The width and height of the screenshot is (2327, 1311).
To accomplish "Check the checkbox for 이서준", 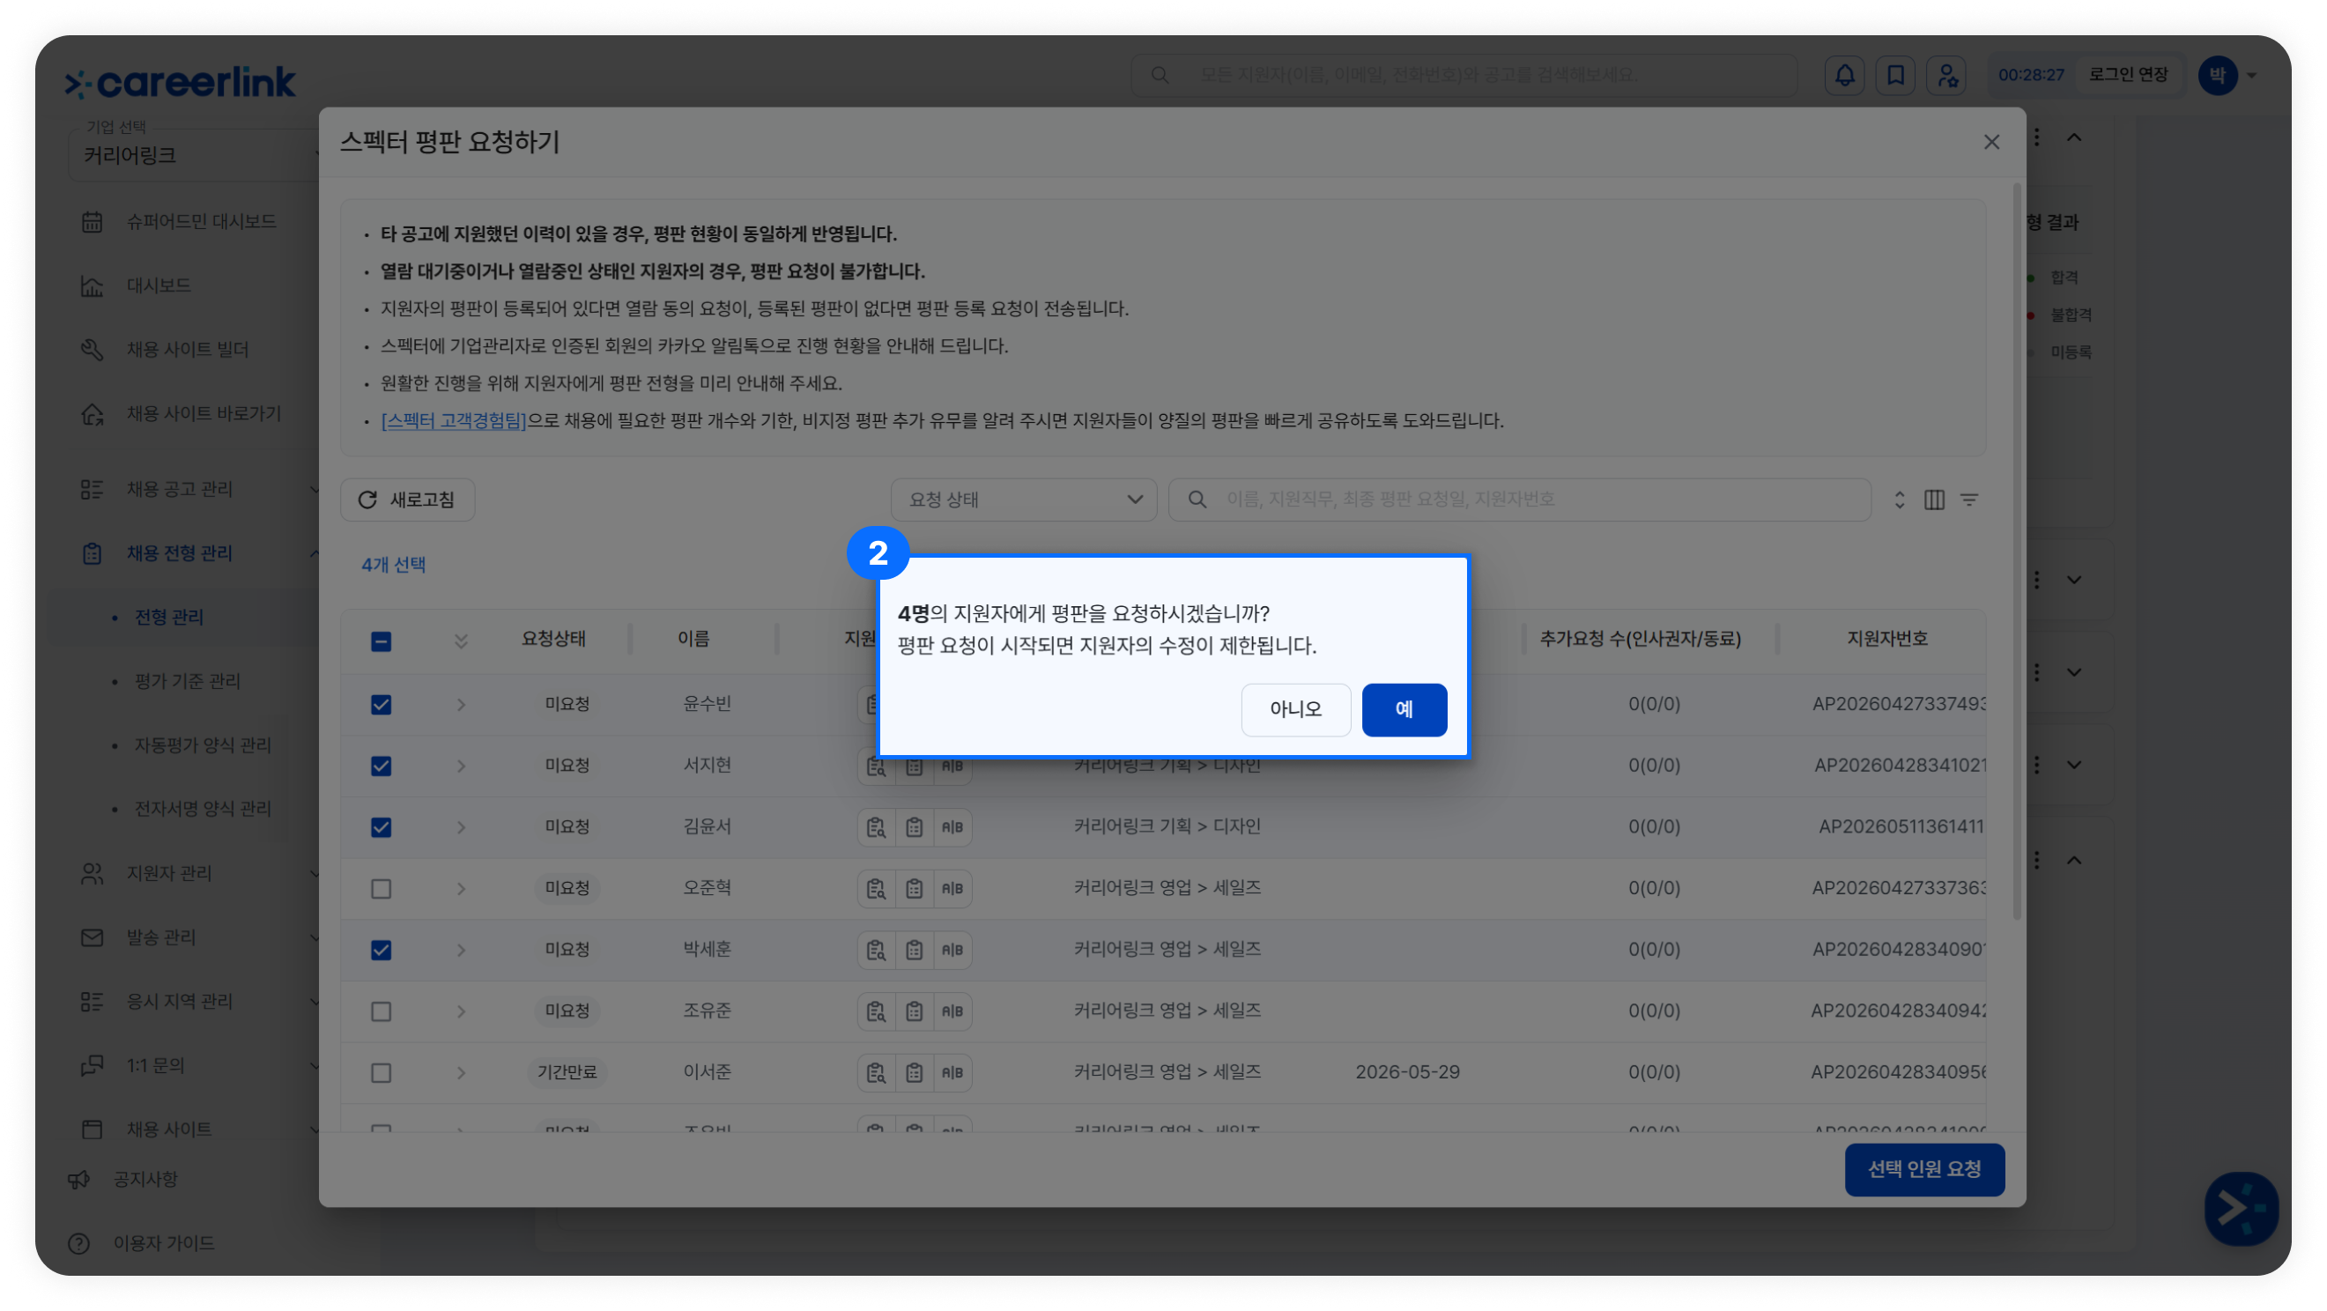I will [382, 1073].
